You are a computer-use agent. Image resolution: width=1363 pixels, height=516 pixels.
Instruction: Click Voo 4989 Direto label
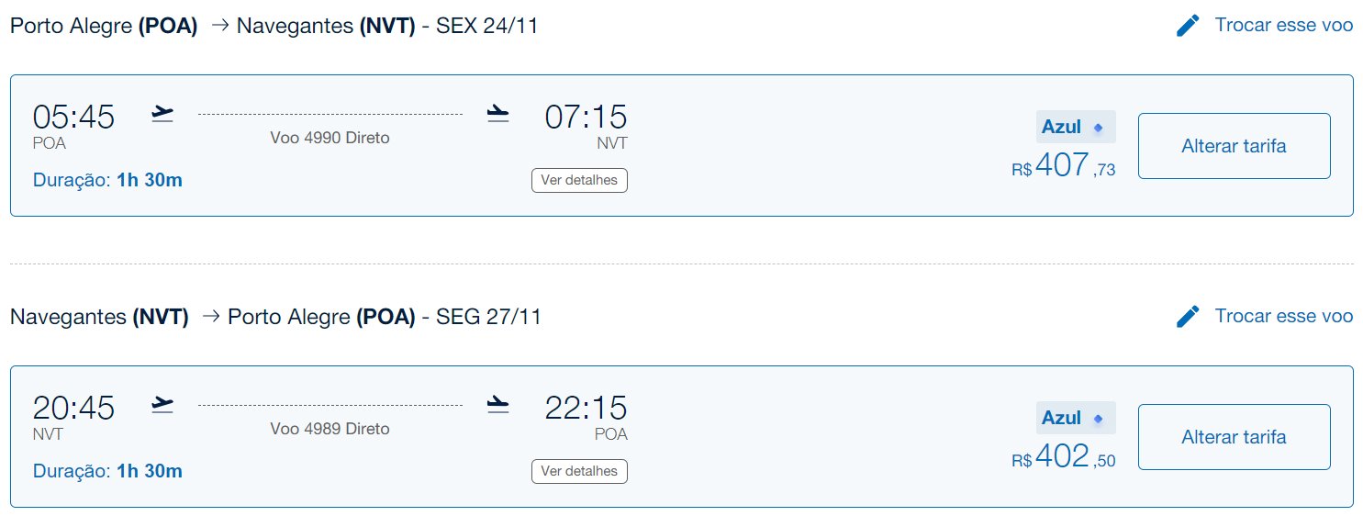pyautogui.click(x=330, y=430)
